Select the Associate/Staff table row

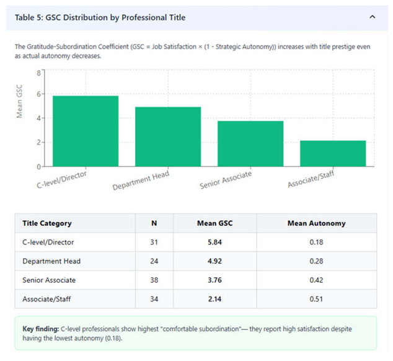196,299
